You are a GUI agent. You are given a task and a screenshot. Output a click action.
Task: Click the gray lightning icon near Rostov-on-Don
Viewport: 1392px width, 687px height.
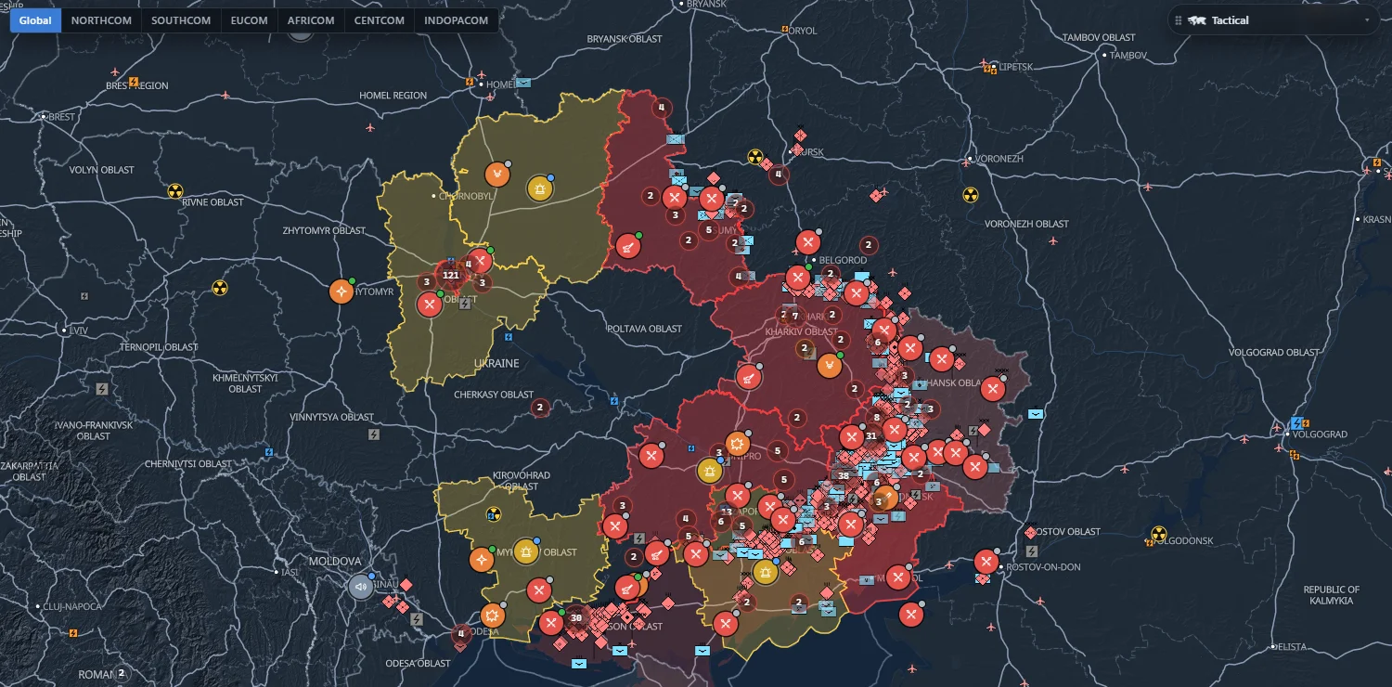pyautogui.click(x=1032, y=551)
